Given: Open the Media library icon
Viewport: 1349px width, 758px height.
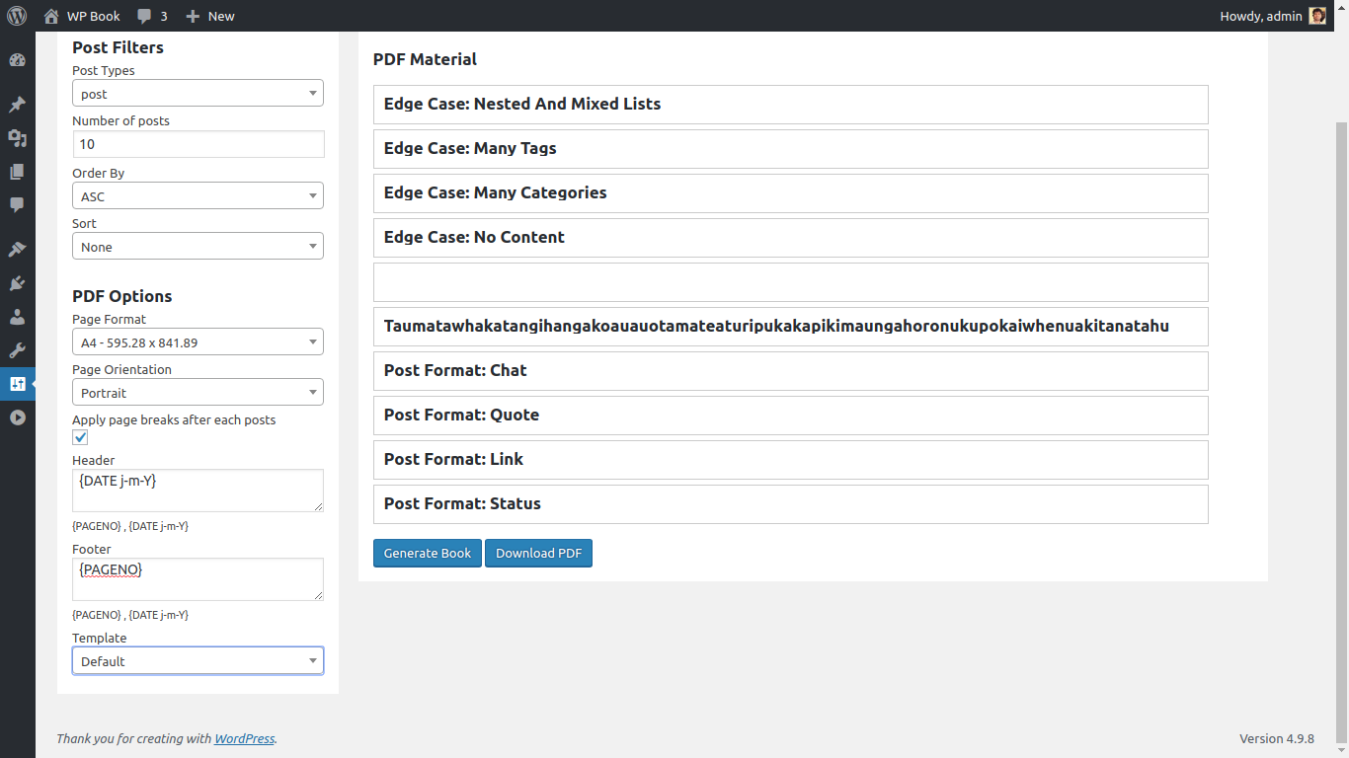Looking at the screenshot, I should coord(17,138).
